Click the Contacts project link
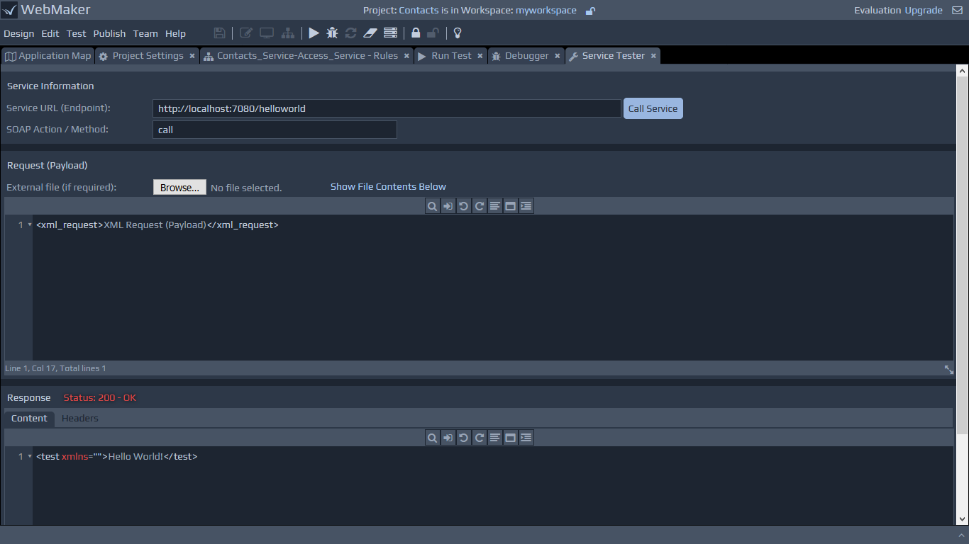 coord(419,11)
